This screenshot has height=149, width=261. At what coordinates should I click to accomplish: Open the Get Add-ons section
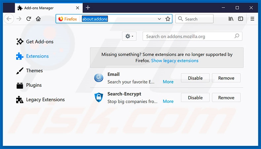tap(35, 42)
